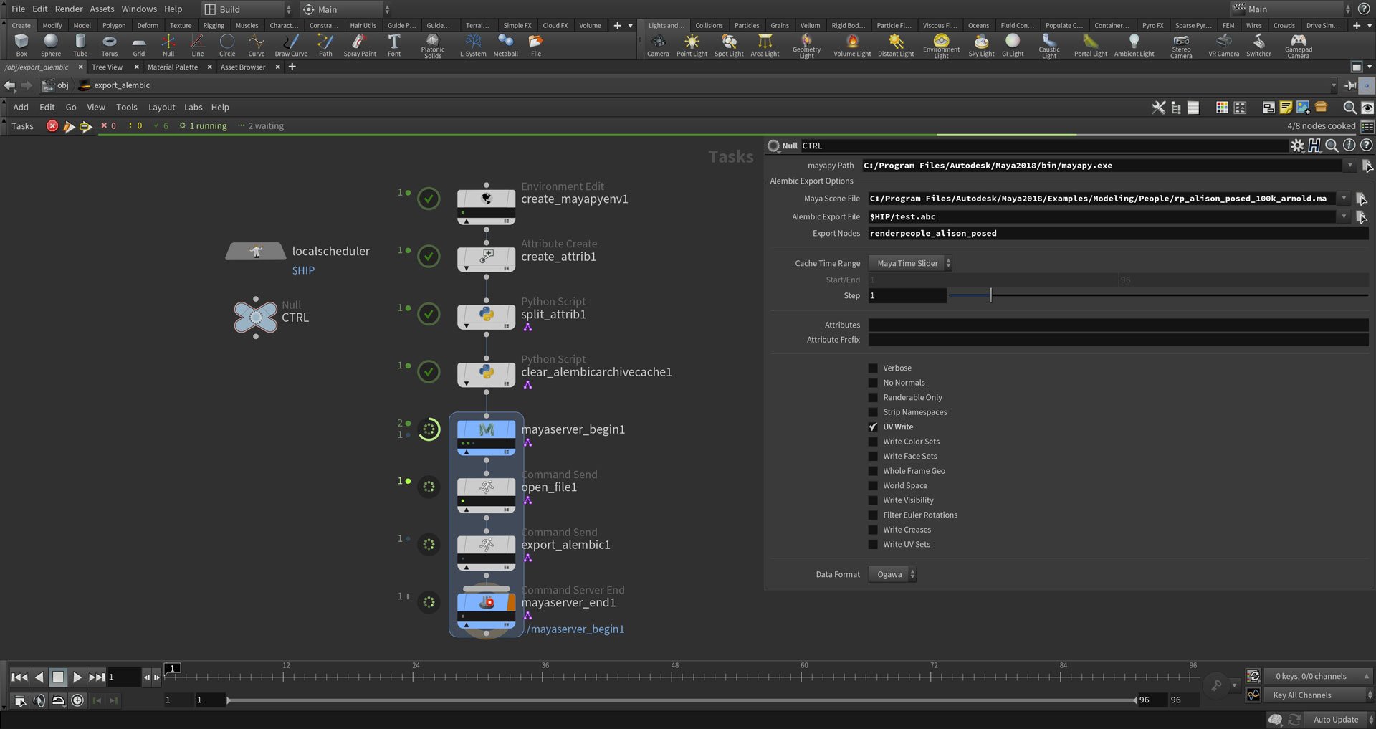Toggle Whole Frame Geo checkbox
Viewport: 1376px width, 729px height.
point(873,471)
